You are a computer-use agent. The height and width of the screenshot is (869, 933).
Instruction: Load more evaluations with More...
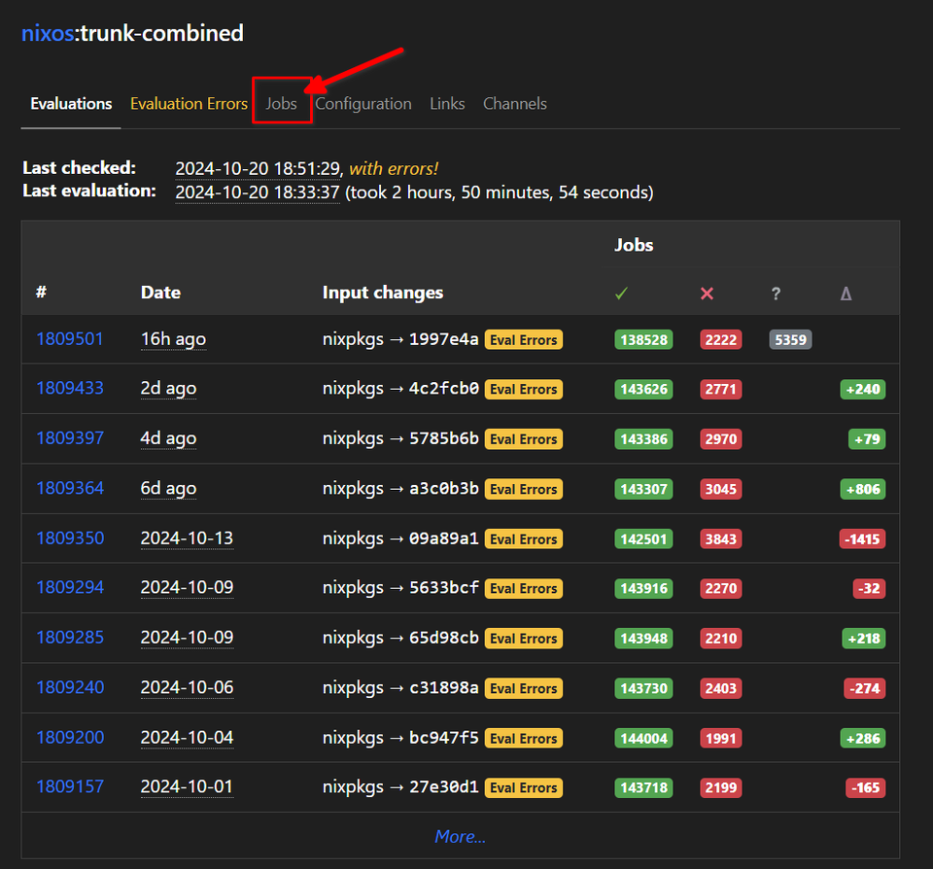click(x=460, y=836)
